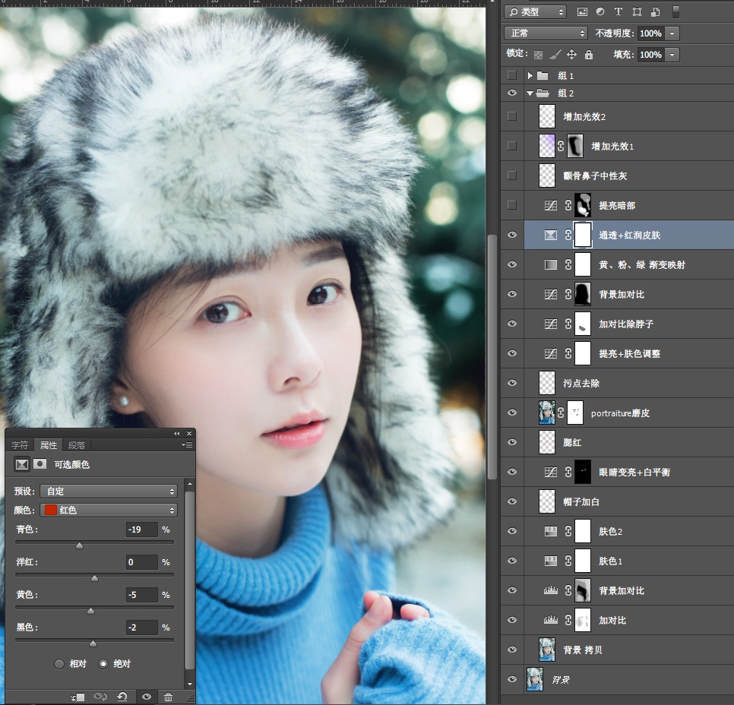
Task: Select the 背景 拷贝 layer thumbnail
Action: [547, 650]
